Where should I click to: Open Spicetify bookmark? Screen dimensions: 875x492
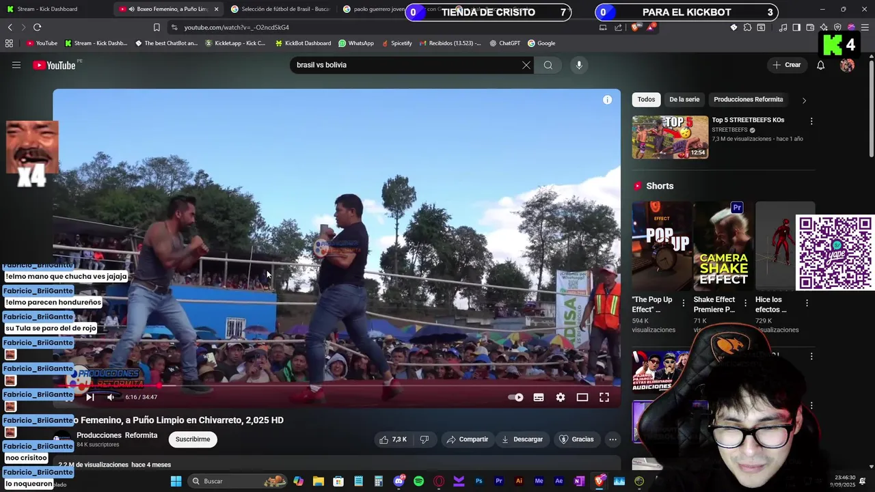point(396,43)
